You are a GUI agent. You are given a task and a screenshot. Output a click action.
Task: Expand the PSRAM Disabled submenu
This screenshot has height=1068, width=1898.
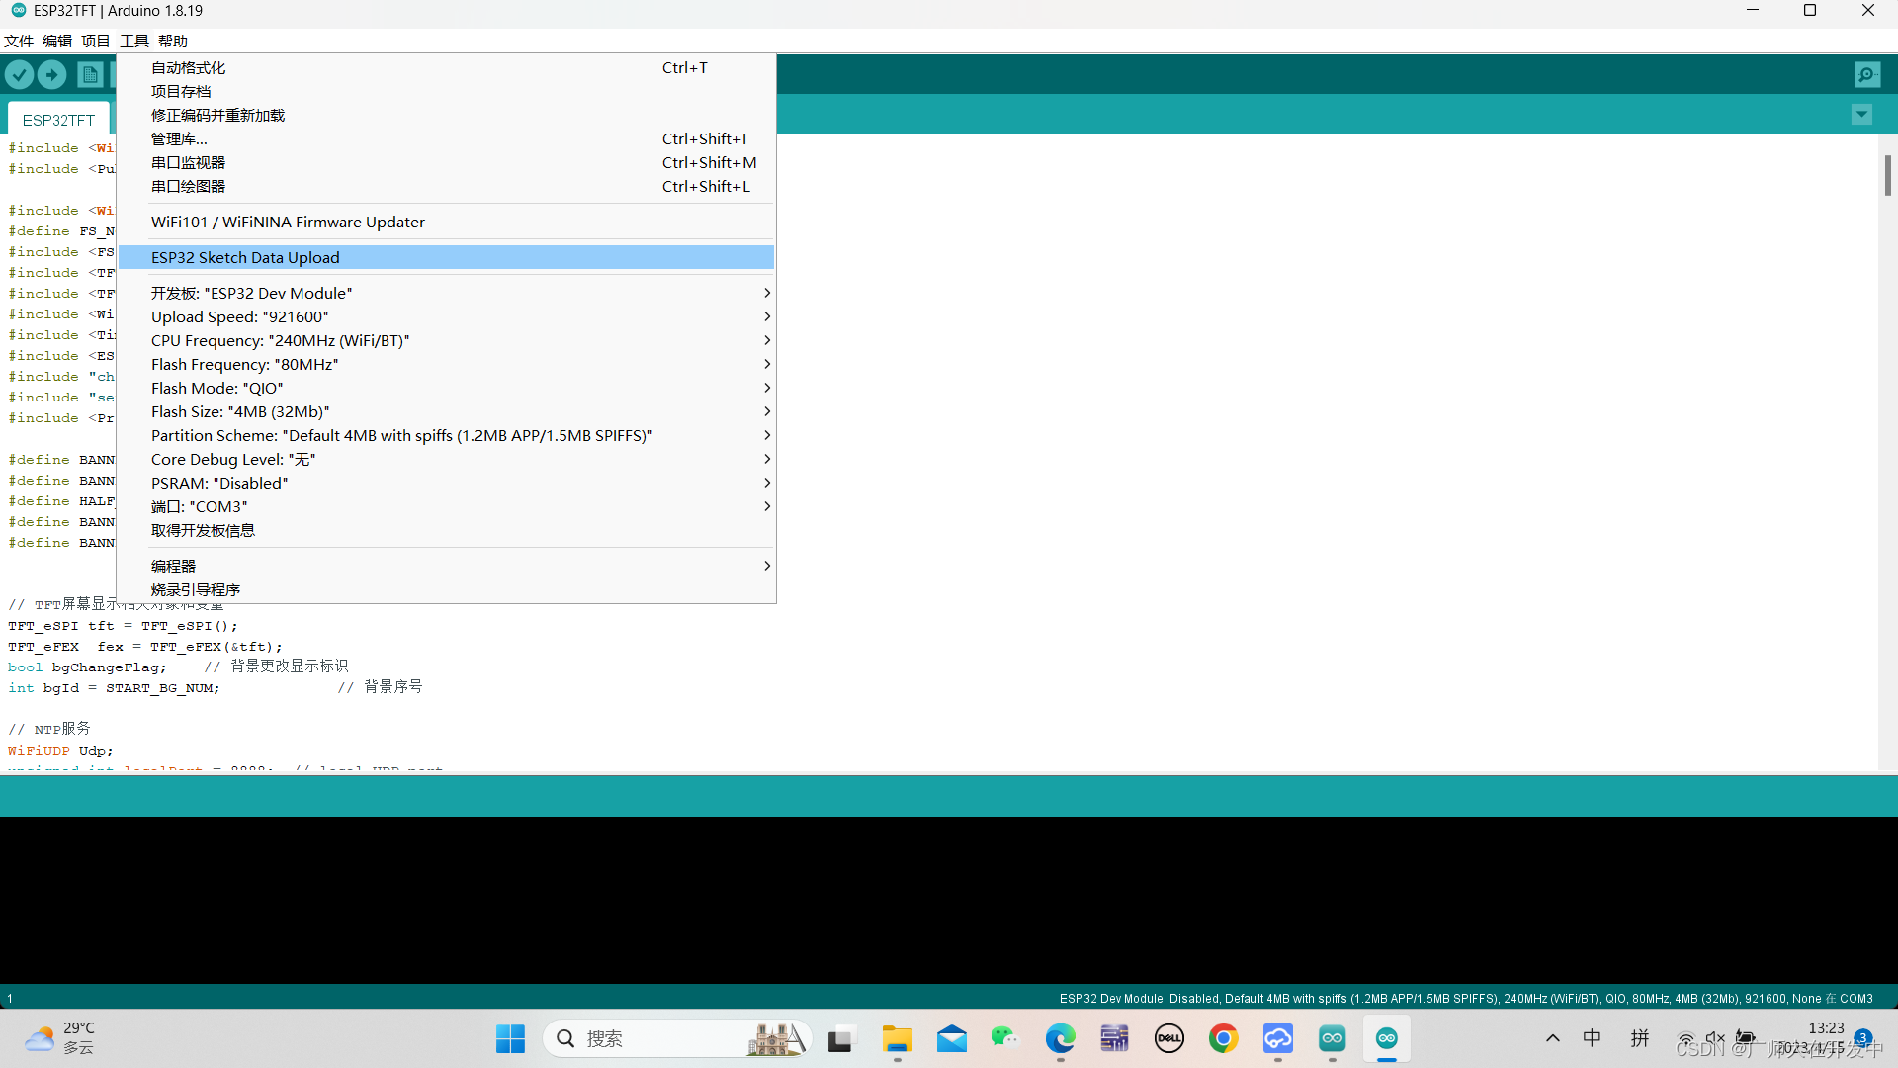(x=446, y=483)
